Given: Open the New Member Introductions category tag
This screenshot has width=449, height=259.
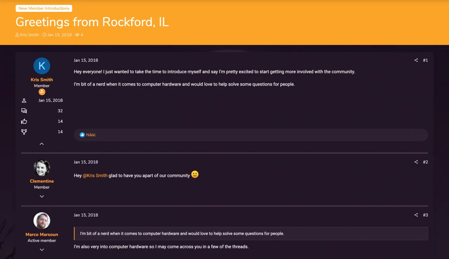Looking at the screenshot, I should pyautogui.click(x=44, y=8).
